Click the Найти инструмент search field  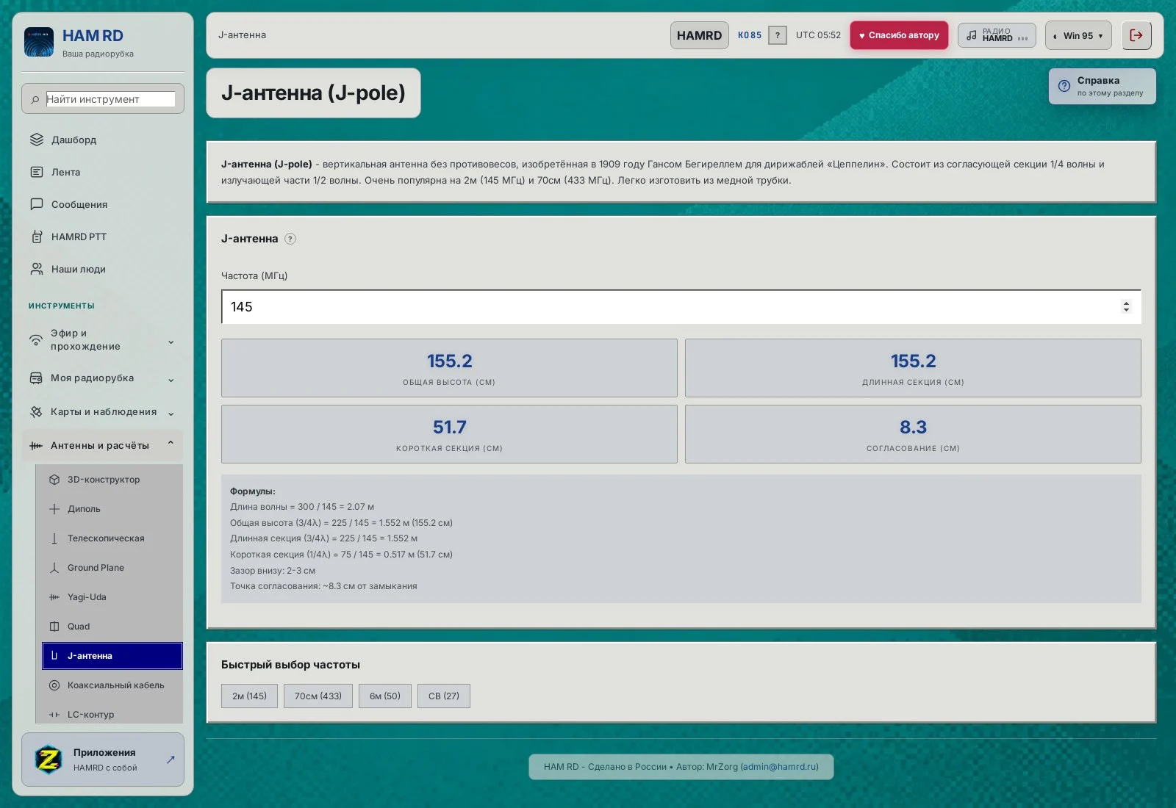[x=110, y=99]
